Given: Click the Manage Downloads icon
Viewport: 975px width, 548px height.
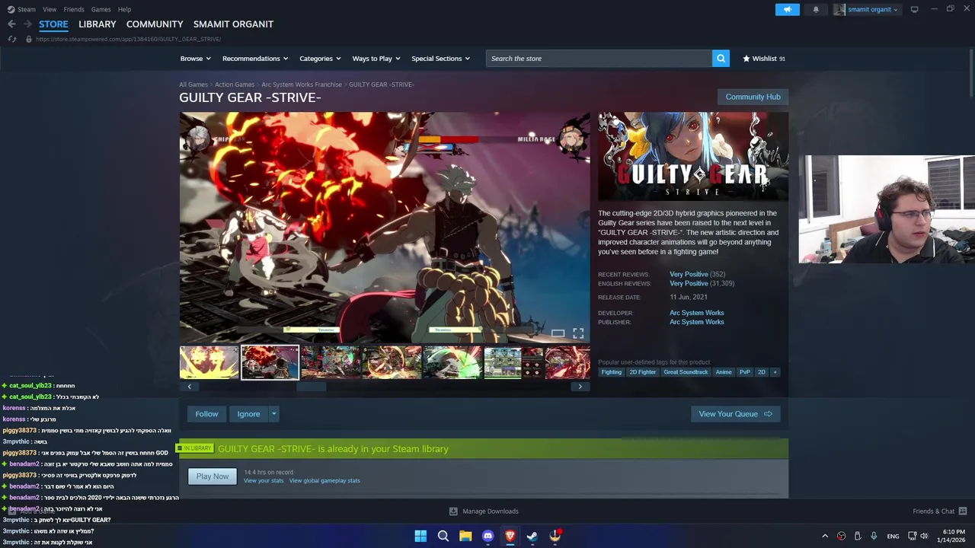Looking at the screenshot, I should coord(453,511).
